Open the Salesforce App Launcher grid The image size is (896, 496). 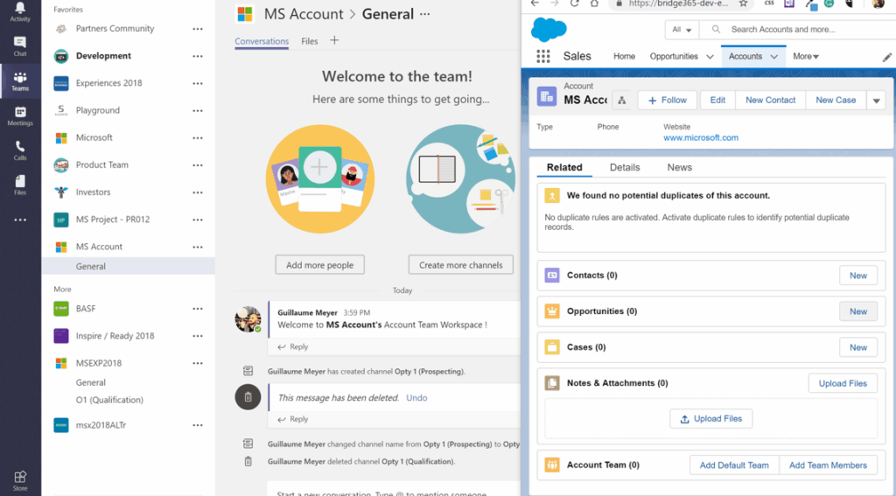tap(543, 56)
